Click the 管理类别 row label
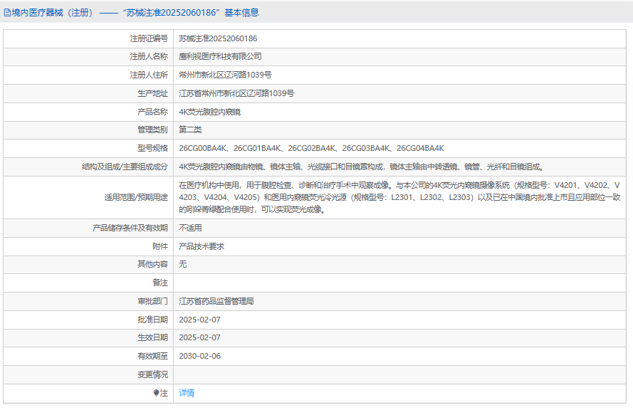Image resolution: width=633 pixels, height=410 pixels. (x=152, y=130)
